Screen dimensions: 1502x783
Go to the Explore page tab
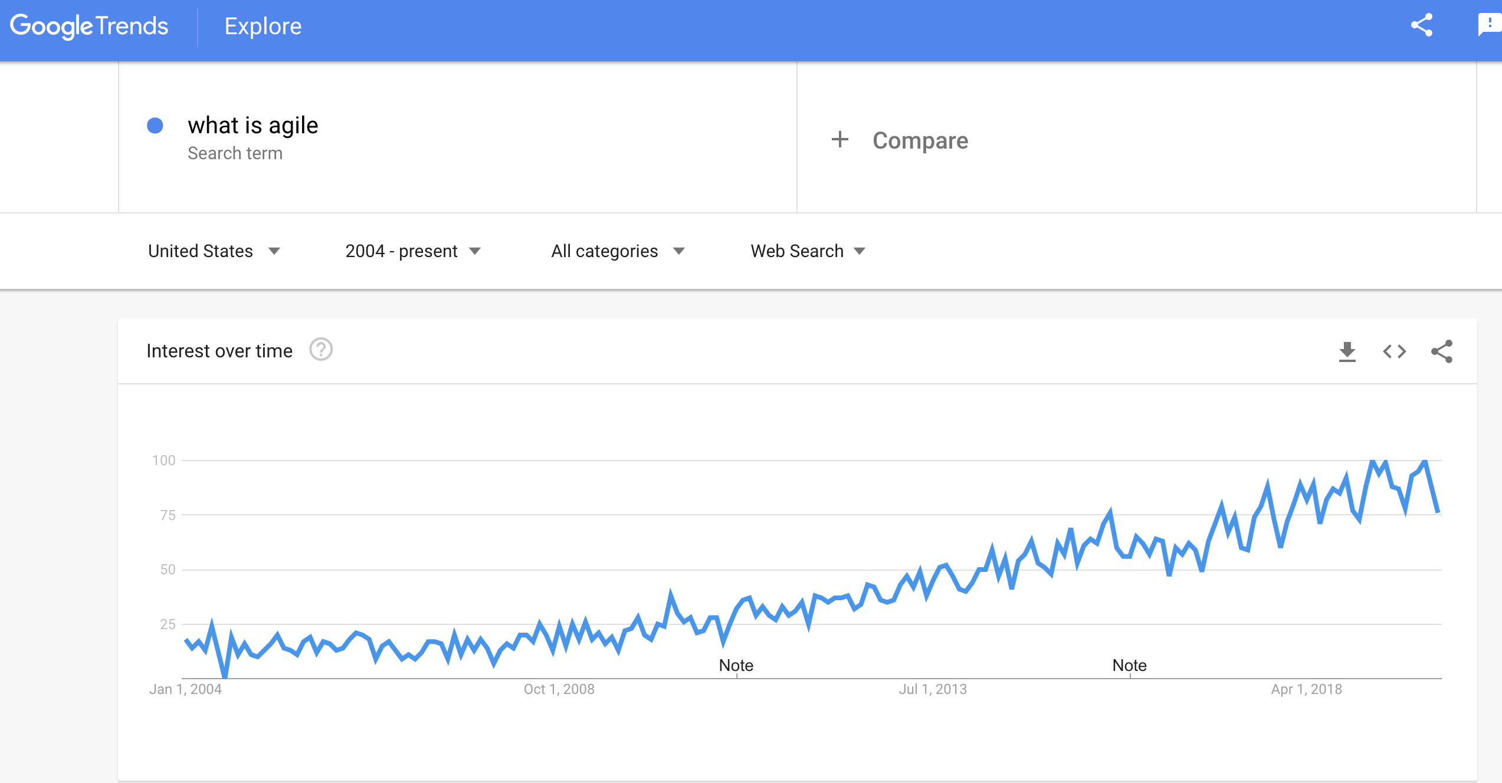[x=263, y=26]
